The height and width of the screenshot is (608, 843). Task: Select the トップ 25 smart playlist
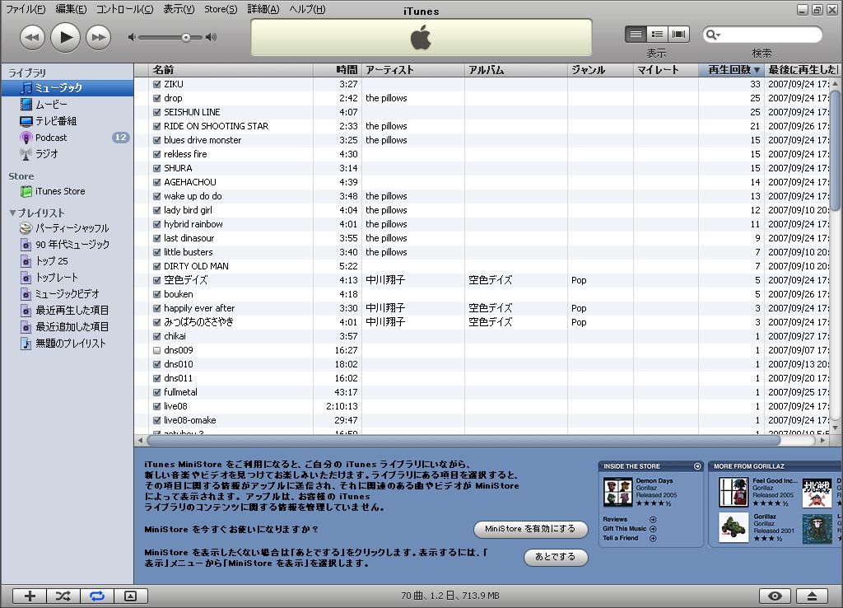pos(68,261)
